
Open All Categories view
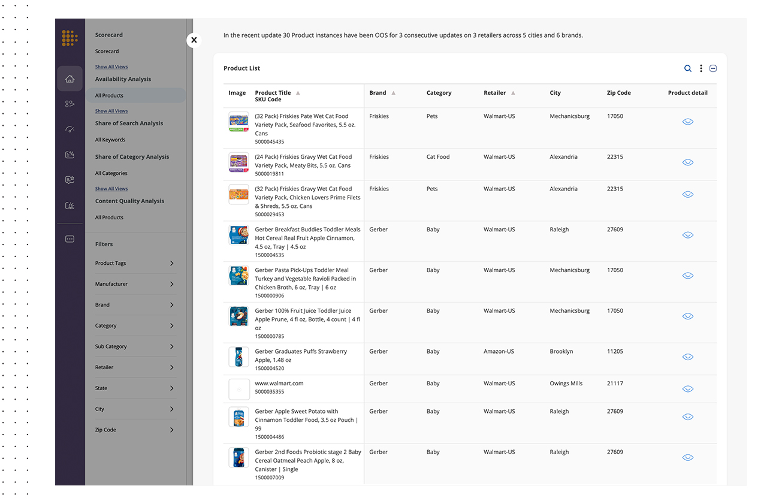coord(111,173)
